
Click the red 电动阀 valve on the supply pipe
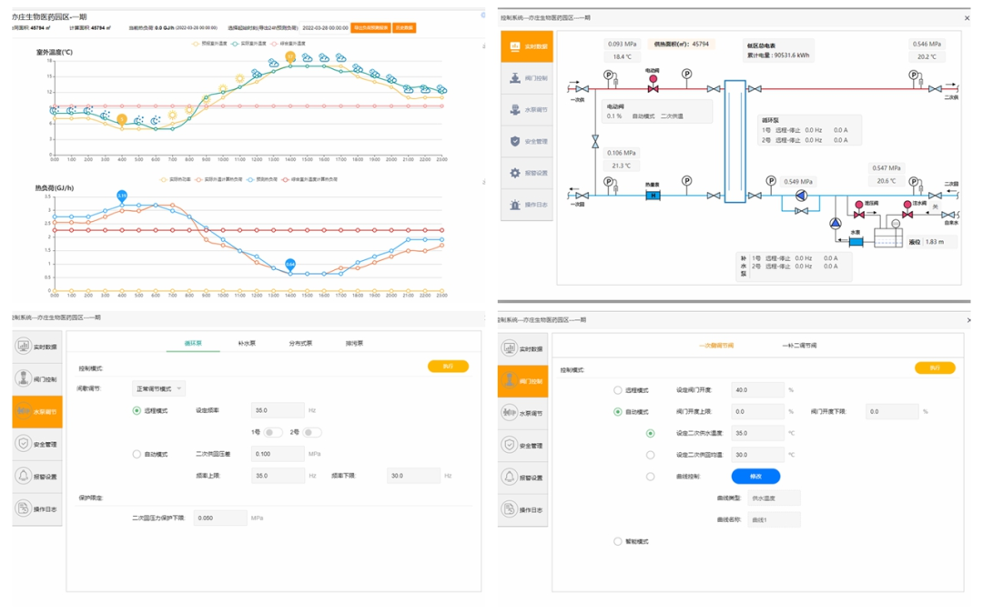[x=654, y=85]
